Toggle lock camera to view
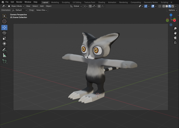Viewport: 179px width, 128px height. tap(175, 42)
